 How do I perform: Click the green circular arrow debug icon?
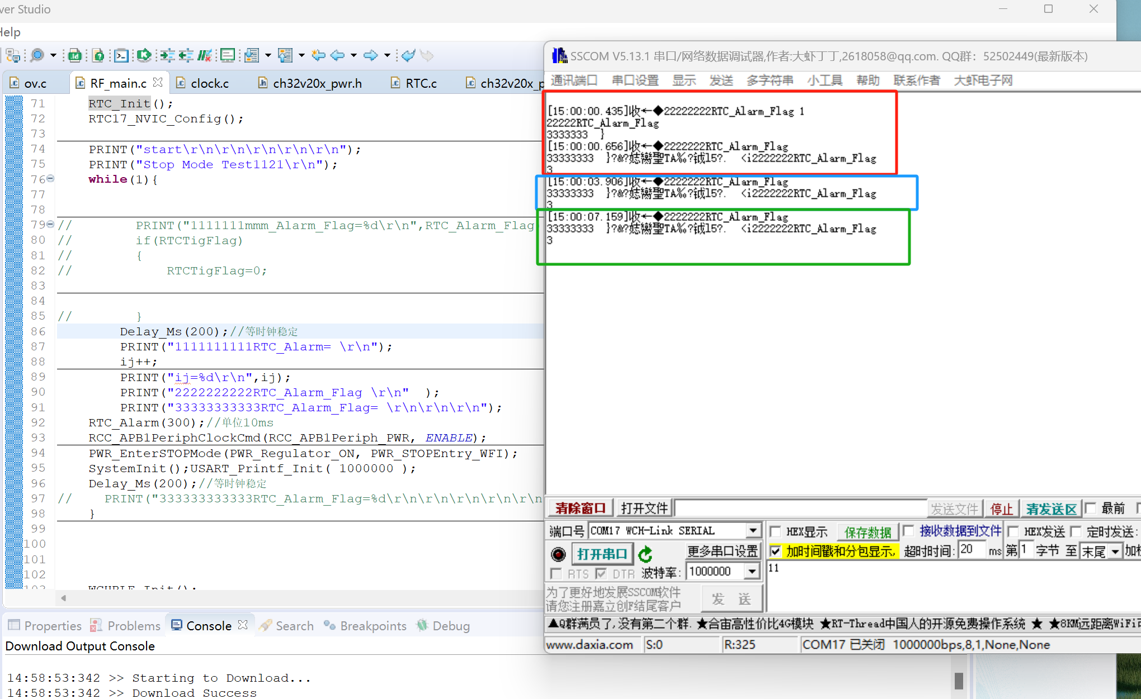pyautogui.click(x=144, y=55)
